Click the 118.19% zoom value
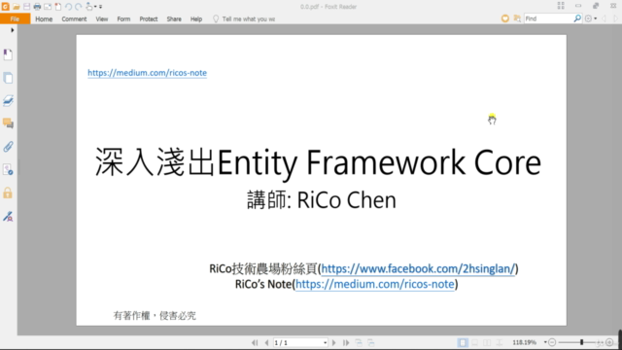The image size is (622, 350). click(525, 342)
